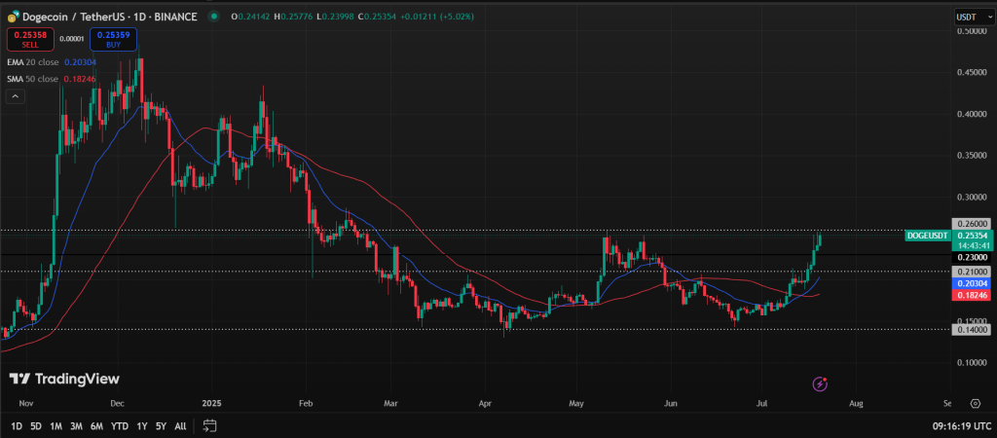Select the 6M time range
This screenshot has width=997, height=438.
click(96, 426)
